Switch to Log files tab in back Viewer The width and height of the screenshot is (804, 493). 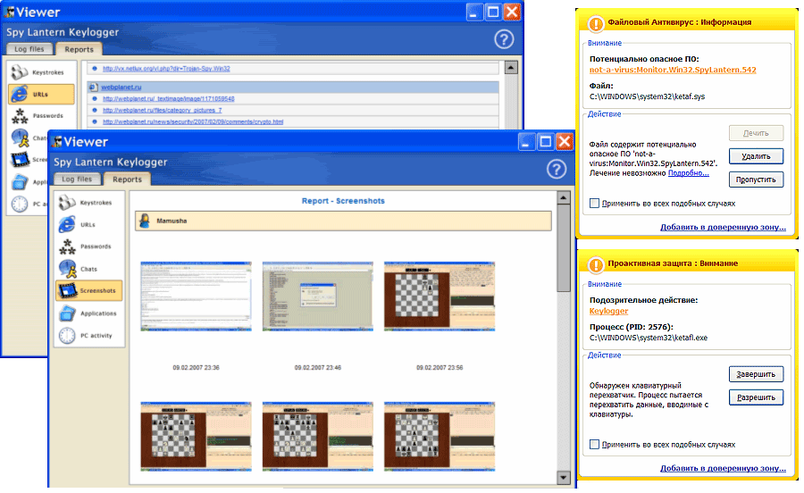point(29,49)
